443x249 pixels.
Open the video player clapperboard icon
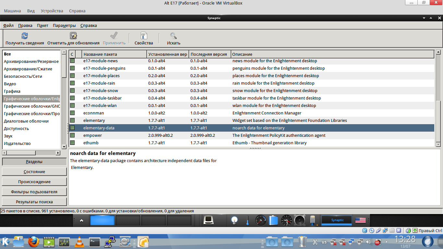[49, 242]
